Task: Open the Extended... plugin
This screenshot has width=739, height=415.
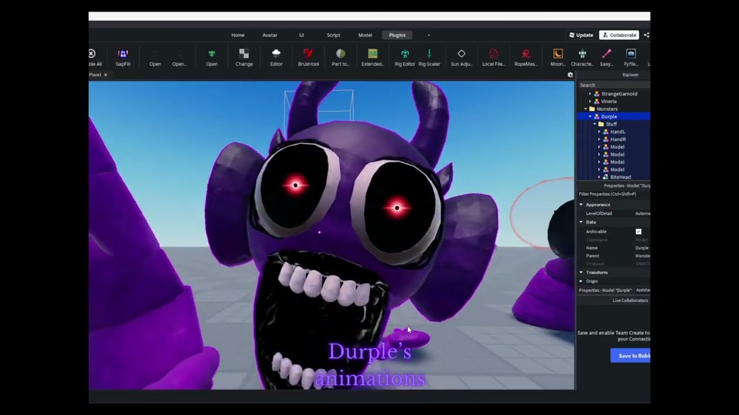Action: [372, 58]
